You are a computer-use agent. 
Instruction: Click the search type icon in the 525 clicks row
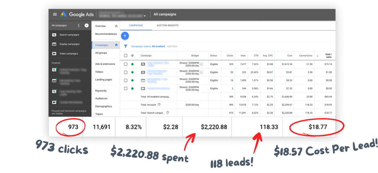[143, 64]
